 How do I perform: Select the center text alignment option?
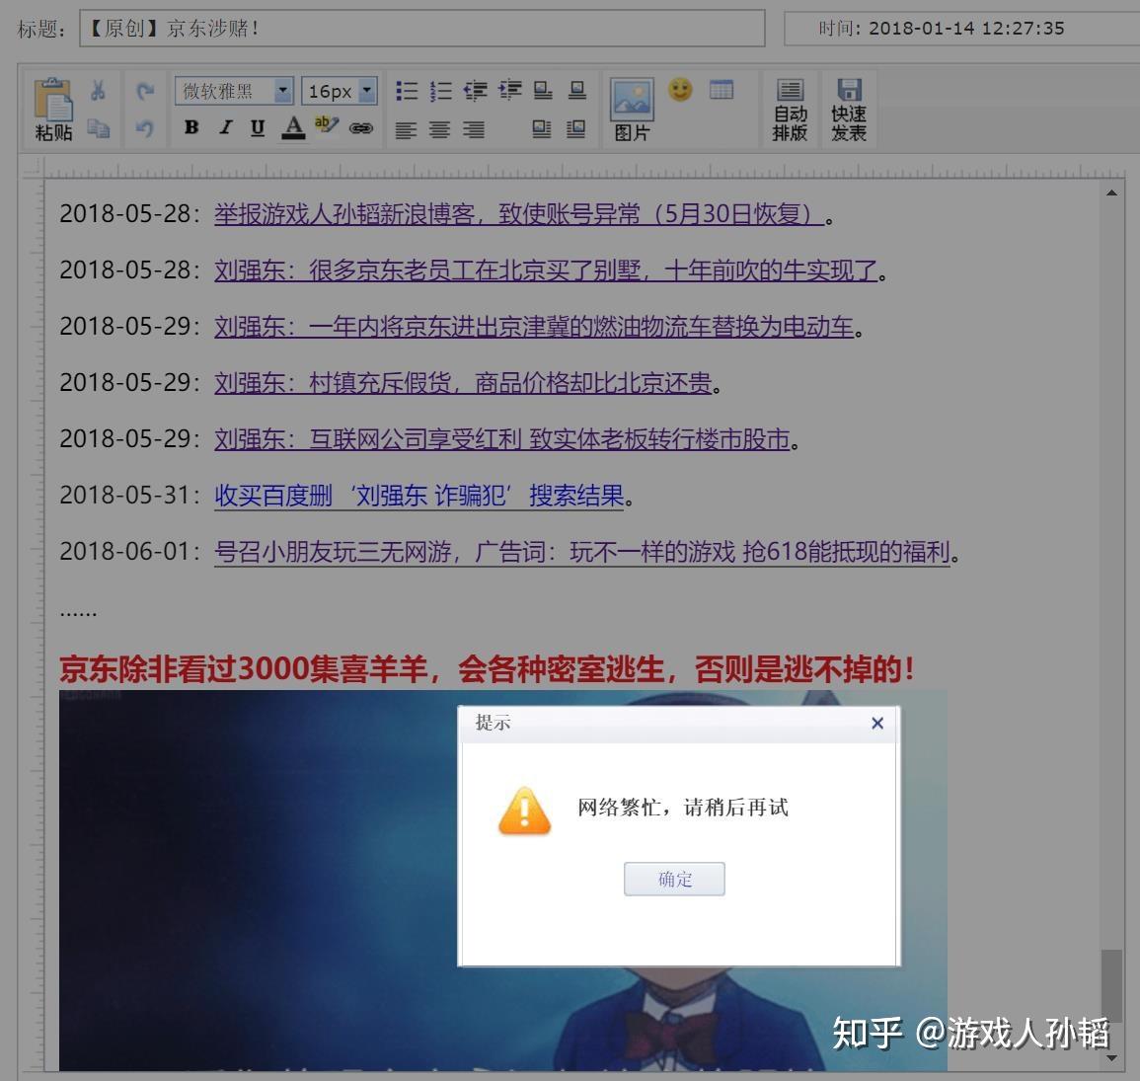pyautogui.click(x=440, y=129)
